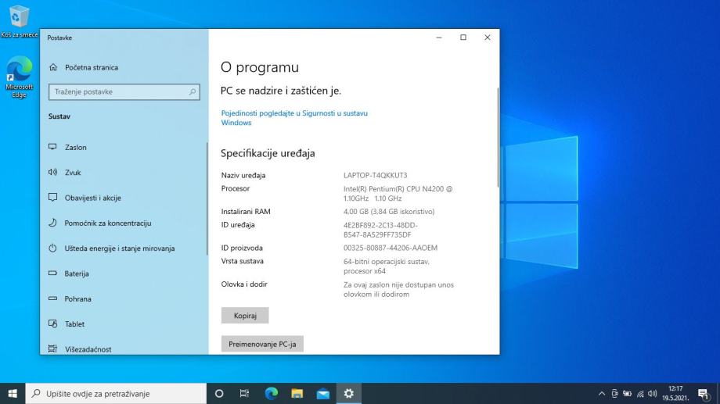
Task: Click the device name LAPTOP-T4QKKUT3
Action: click(375, 175)
